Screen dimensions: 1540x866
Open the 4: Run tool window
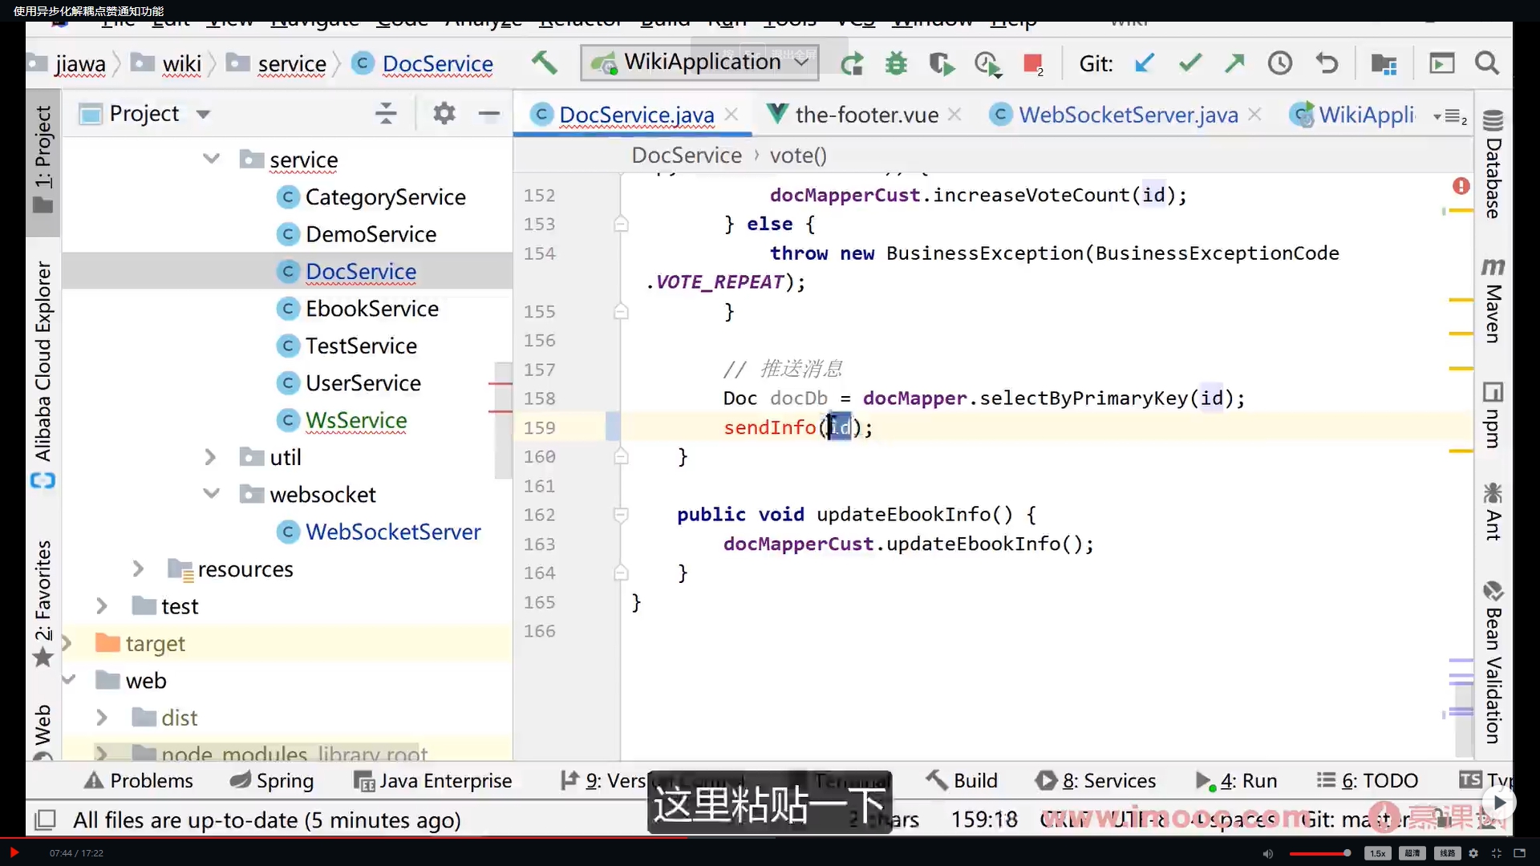pyautogui.click(x=1236, y=780)
